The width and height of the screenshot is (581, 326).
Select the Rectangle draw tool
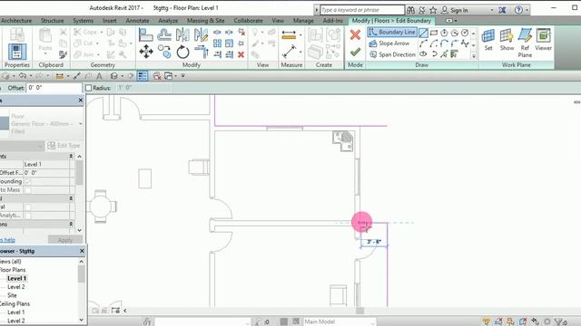tap(434, 33)
